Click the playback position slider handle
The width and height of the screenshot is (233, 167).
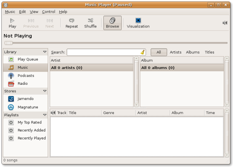(x=8, y=43)
